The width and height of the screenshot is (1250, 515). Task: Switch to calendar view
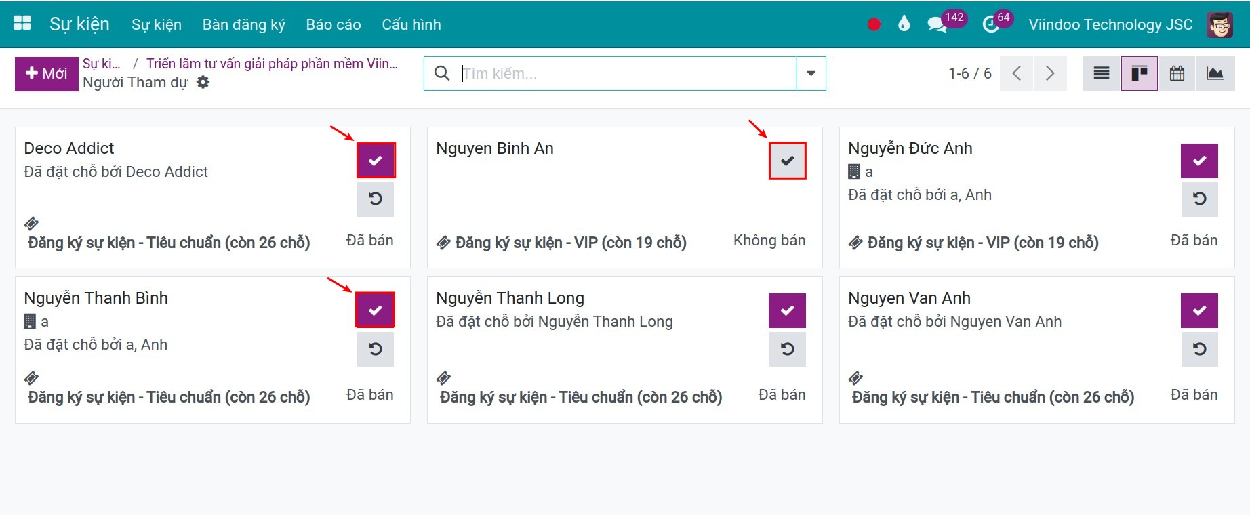[x=1177, y=73]
